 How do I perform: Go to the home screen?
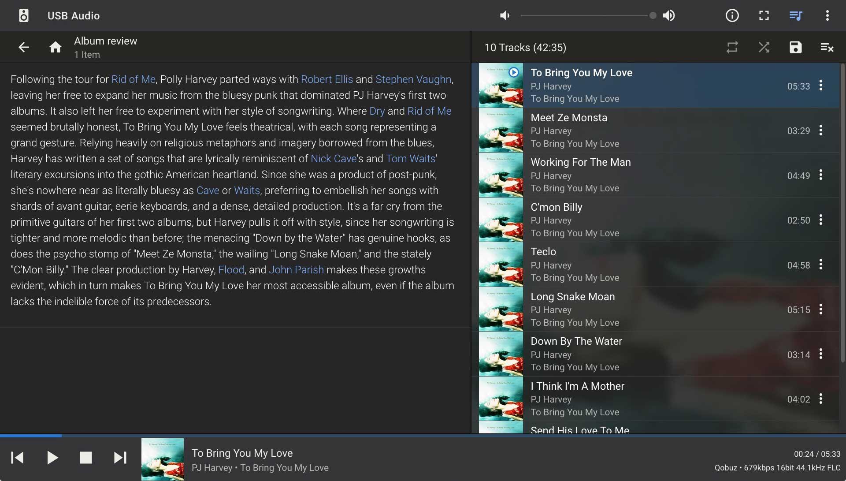pyautogui.click(x=55, y=47)
